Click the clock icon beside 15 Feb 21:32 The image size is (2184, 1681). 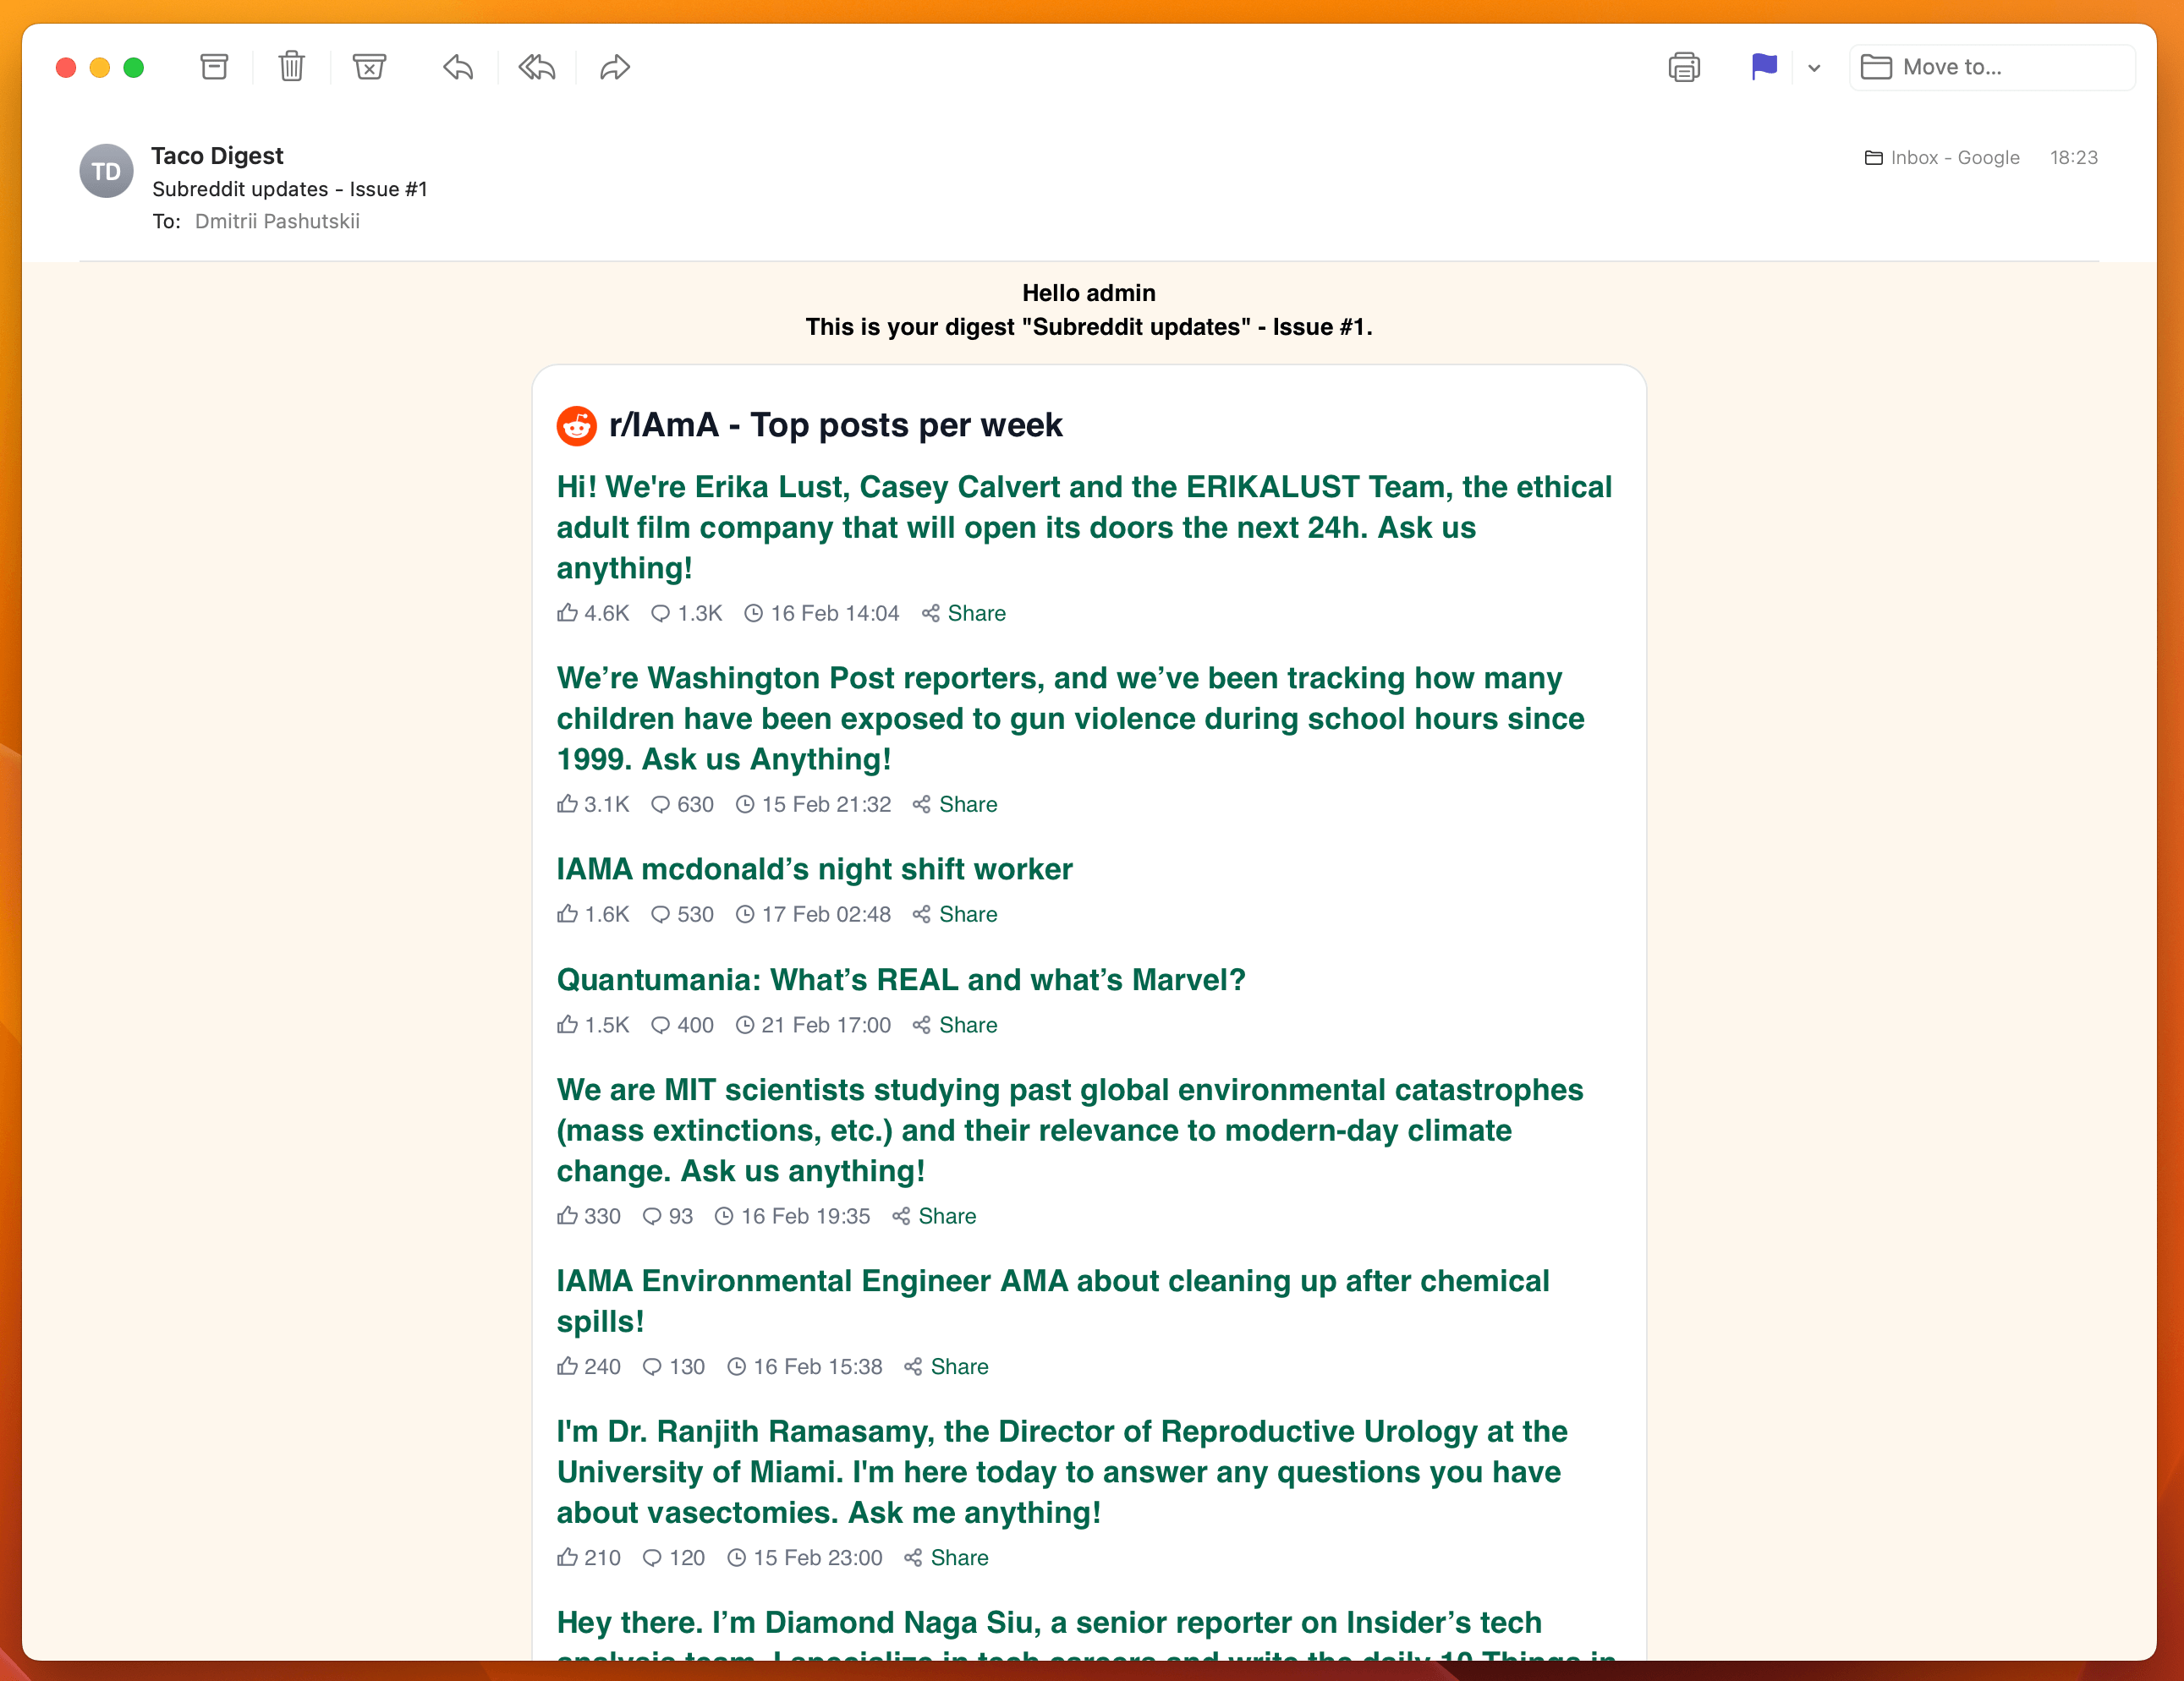(x=745, y=804)
